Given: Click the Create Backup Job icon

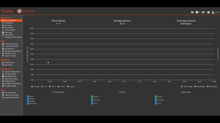Looking at the screenshot, I should tap(3, 44).
